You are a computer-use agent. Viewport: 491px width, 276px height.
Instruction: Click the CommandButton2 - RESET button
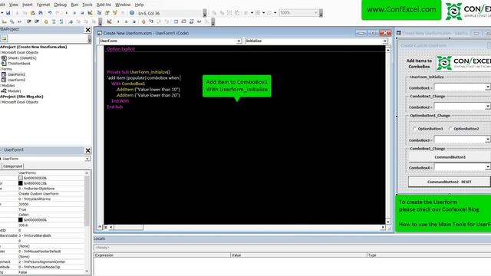(x=449, y=182)
